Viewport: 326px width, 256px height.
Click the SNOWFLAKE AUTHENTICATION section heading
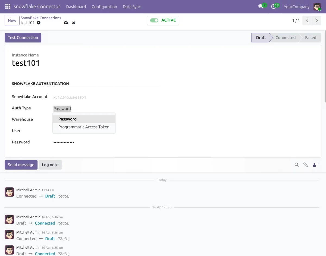40,84
